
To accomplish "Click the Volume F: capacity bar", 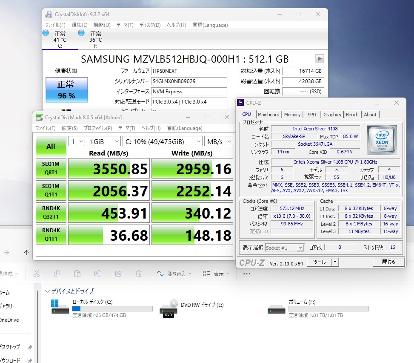I will (x=328, y=308).
